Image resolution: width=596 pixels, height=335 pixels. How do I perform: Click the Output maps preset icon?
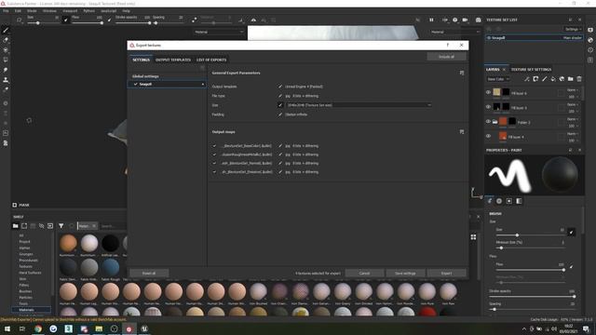462,132
